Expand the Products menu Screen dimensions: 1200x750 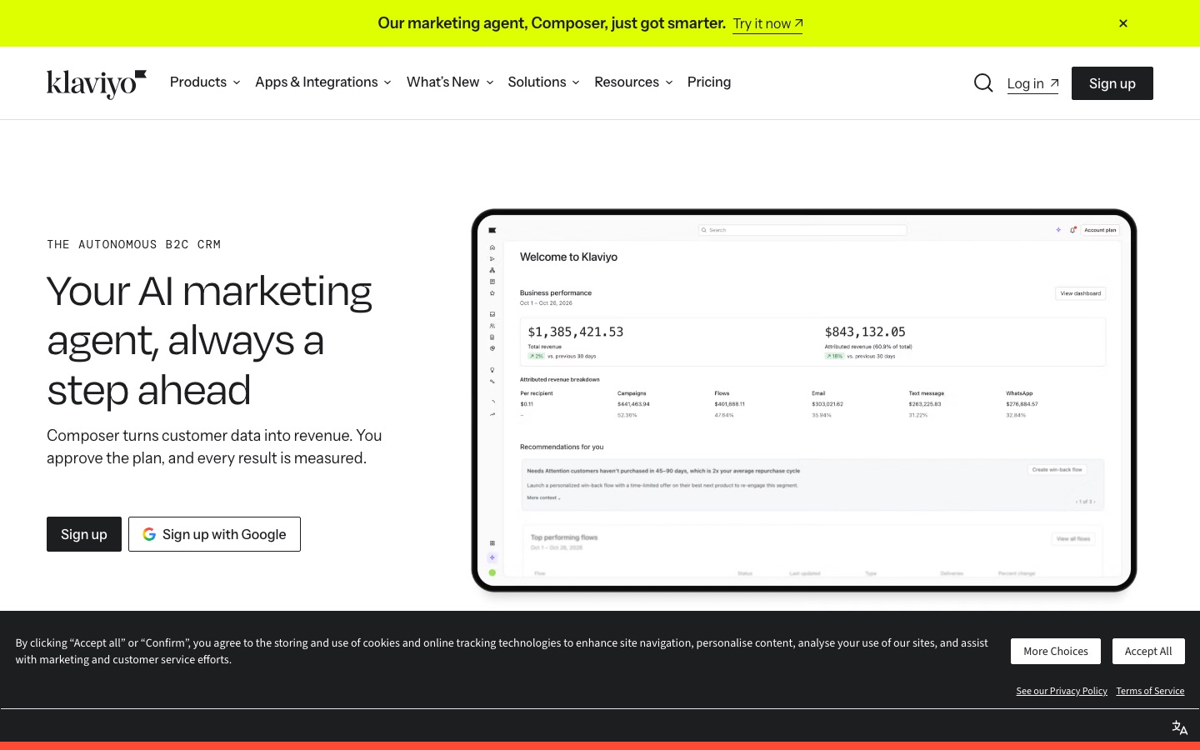205,82
